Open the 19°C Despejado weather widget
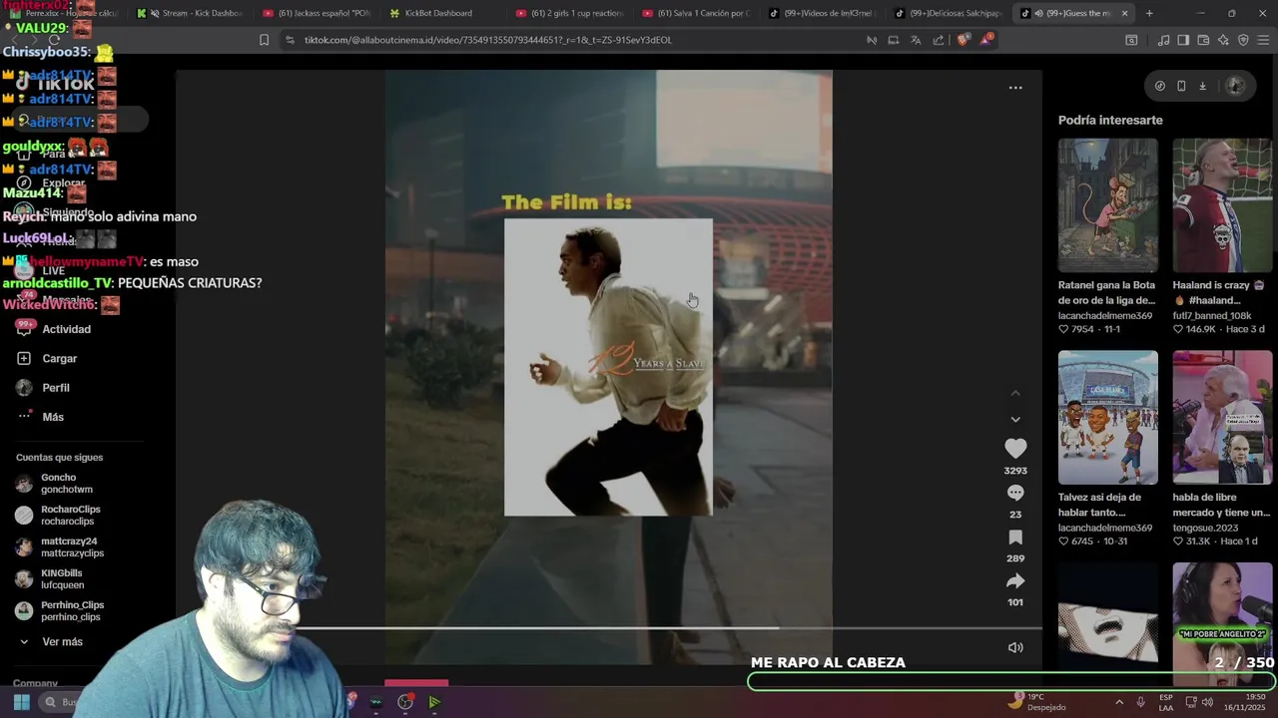The height and width of the screenshot is (718, 1278). [1035, 702]
